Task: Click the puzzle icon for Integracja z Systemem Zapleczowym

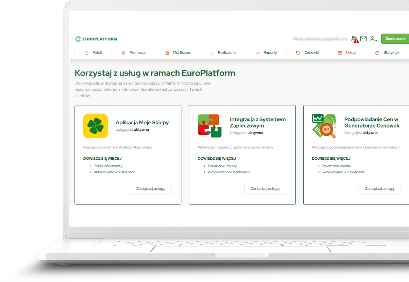Action: click(210, 126)
